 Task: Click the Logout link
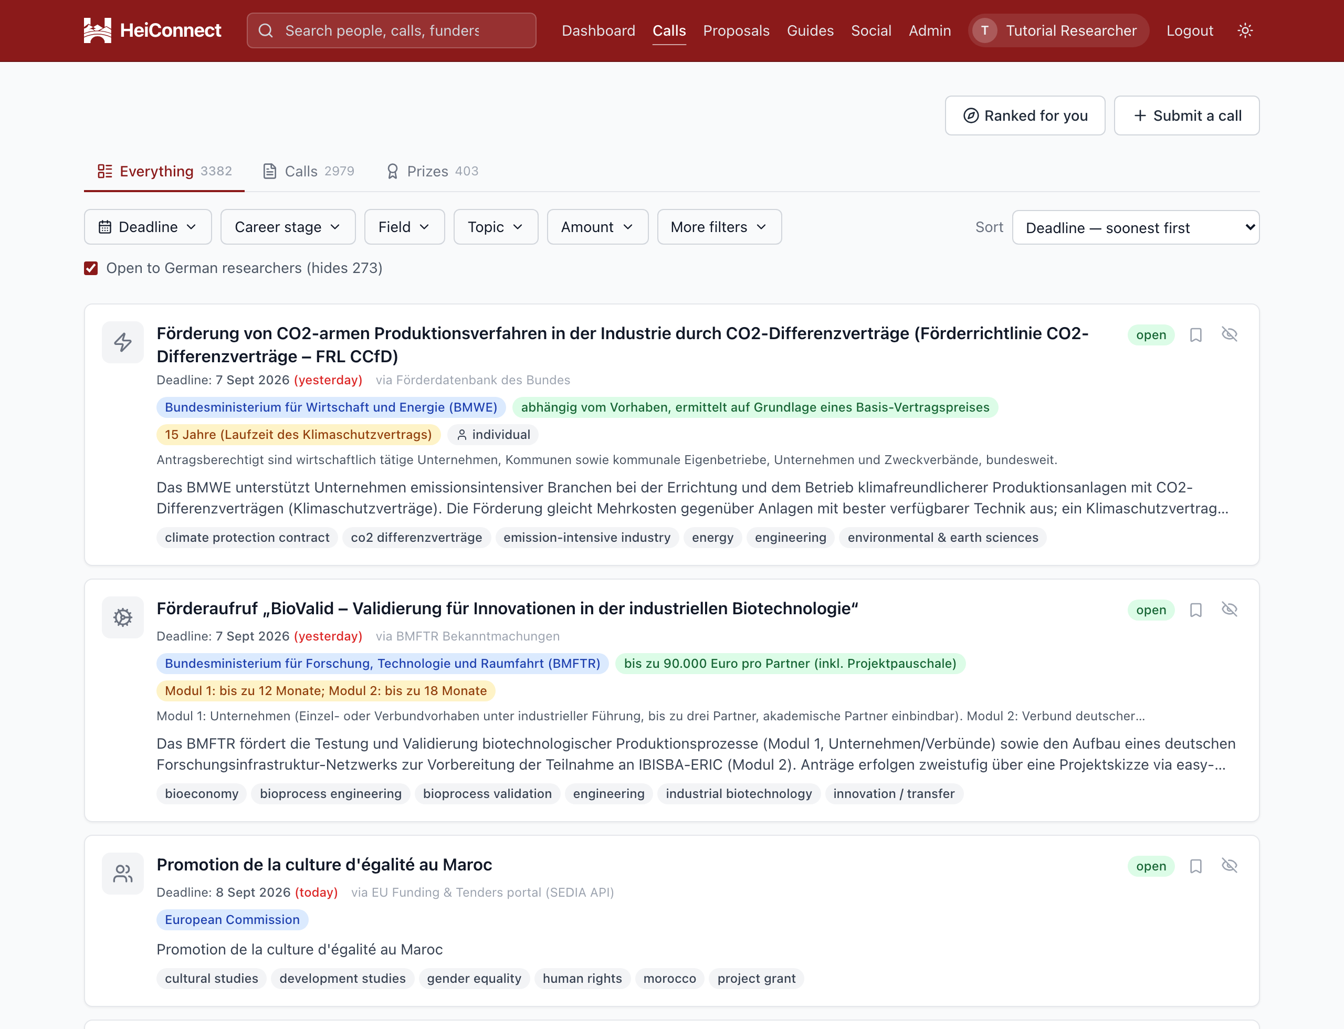(1189, 30)
